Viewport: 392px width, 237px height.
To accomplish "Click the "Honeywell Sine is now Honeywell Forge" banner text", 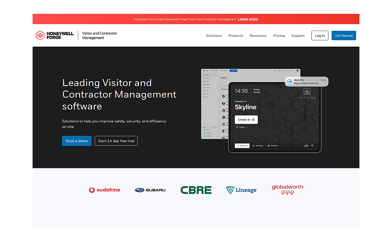I will point(185,19).
